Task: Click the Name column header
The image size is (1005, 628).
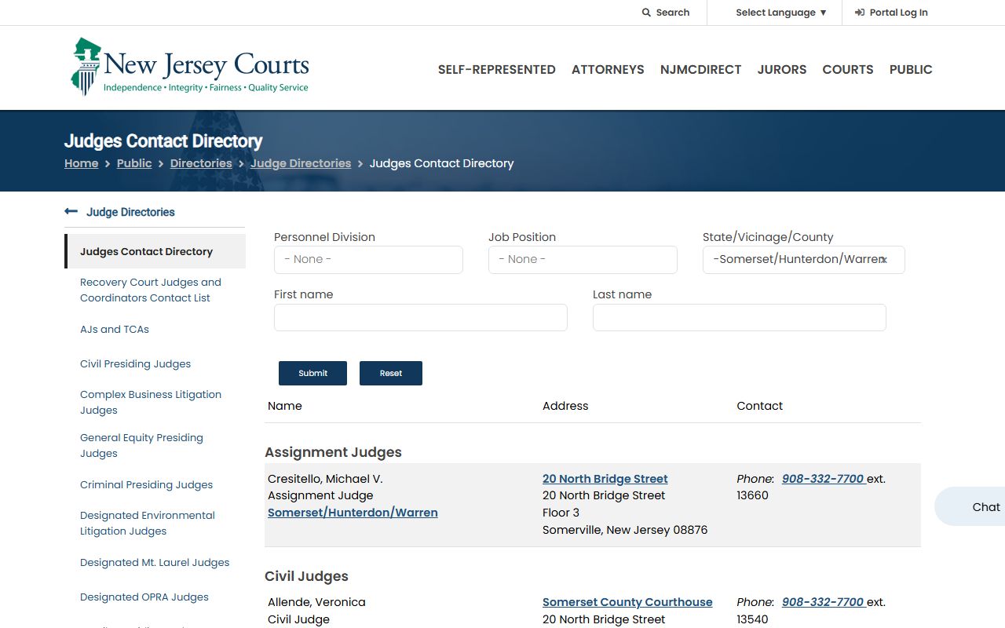Action: pos(285,406)
